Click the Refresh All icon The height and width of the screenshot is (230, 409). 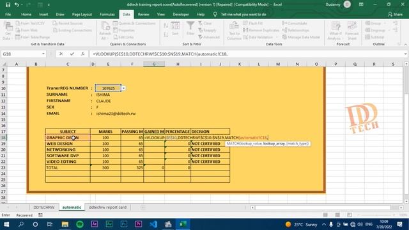[105, 31]
